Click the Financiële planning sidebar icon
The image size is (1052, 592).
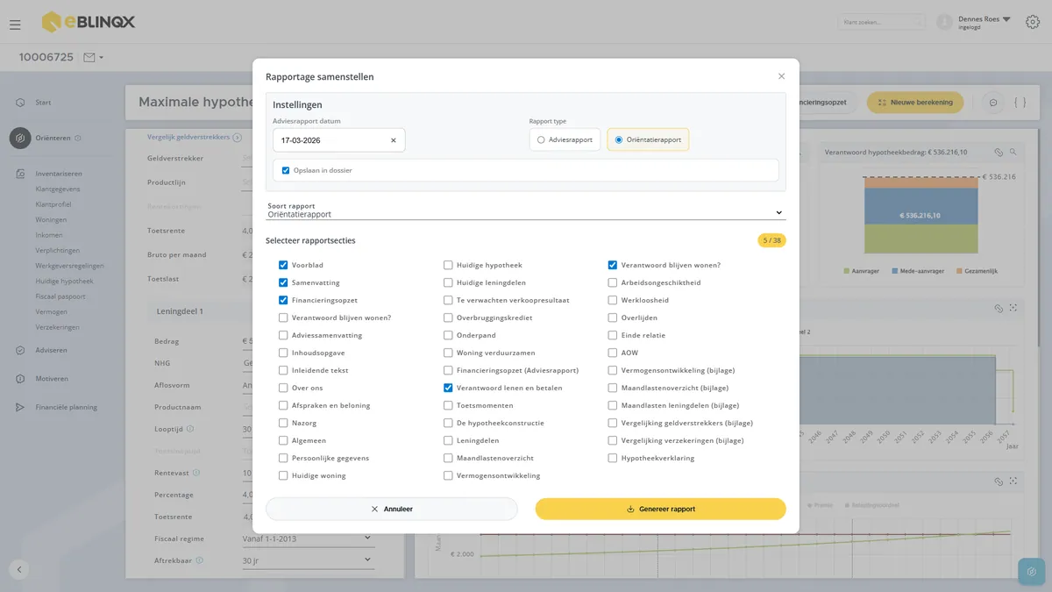pos(19,407)
